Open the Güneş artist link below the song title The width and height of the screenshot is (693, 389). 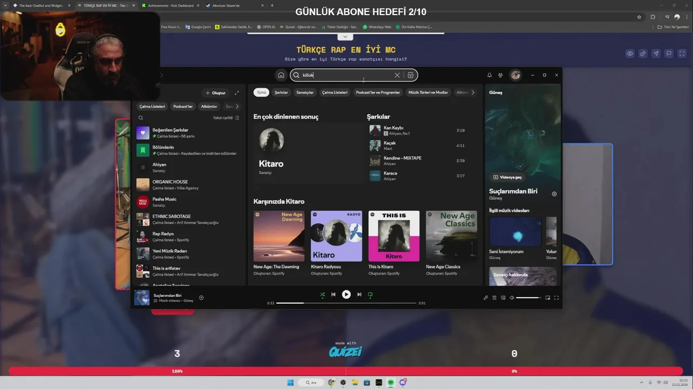(x=495, y=198)
